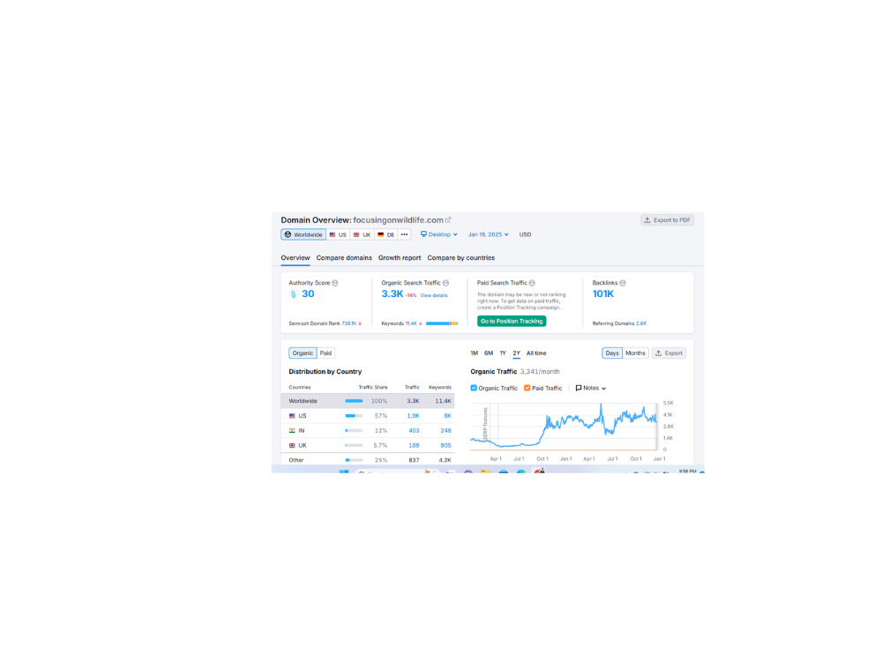Click info icon next to Organic Search Traffic

pos(445,283)
